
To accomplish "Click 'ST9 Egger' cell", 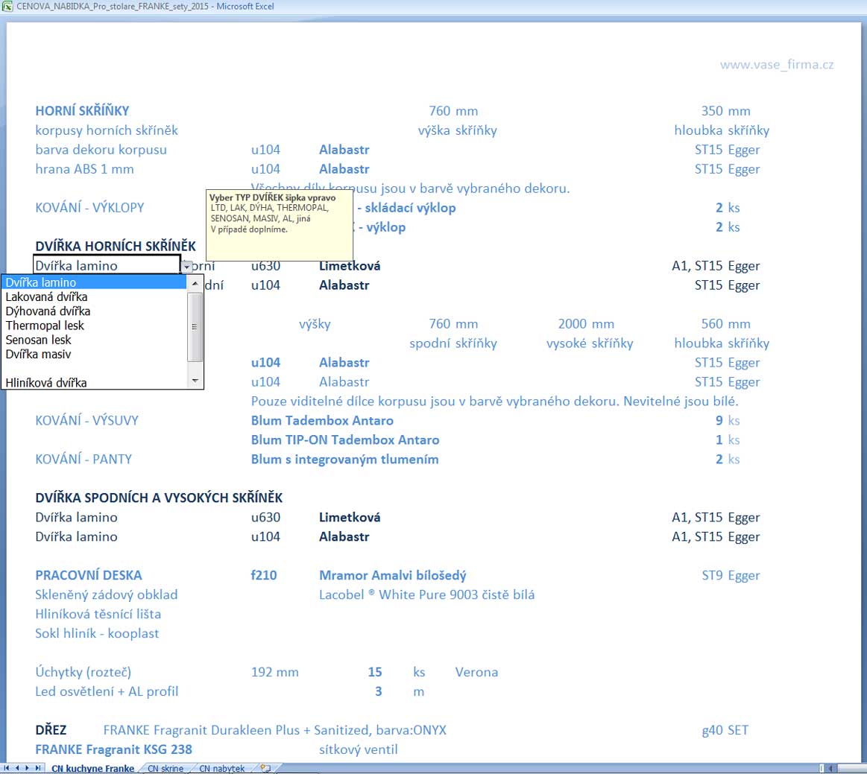I will click(731, 575).
